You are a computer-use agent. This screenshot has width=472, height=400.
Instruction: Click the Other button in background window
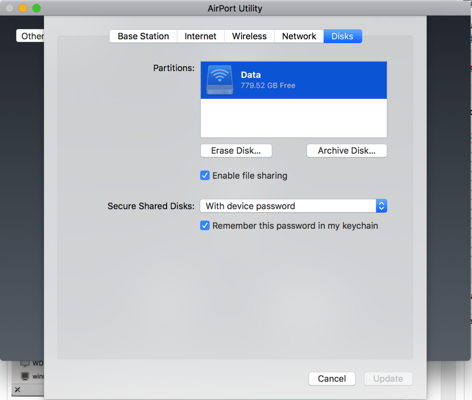[30, 36]
